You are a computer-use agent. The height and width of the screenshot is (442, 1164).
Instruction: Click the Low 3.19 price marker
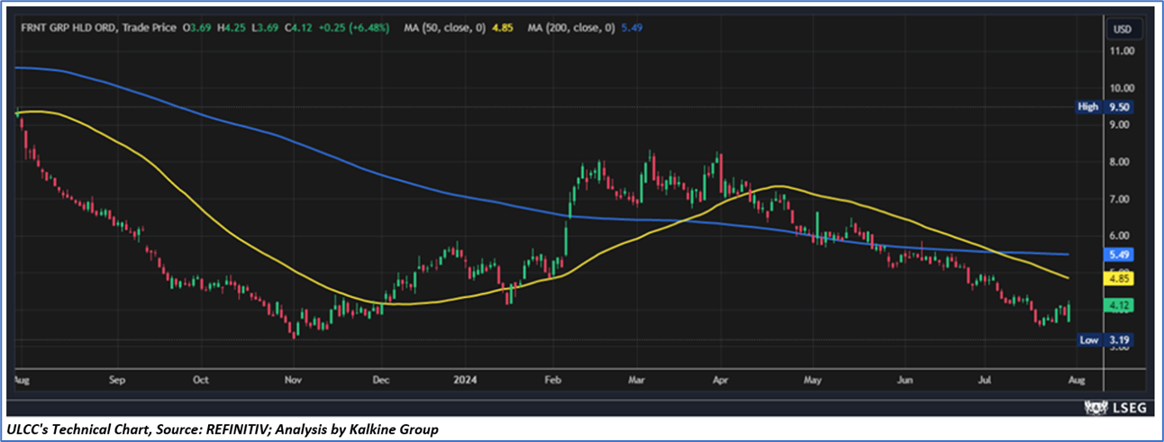(1105, 340)
